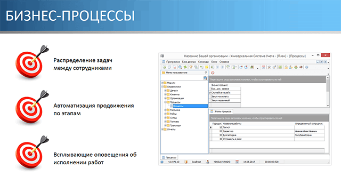
Task: Open the Программа menu
Action: click(173, 62)
